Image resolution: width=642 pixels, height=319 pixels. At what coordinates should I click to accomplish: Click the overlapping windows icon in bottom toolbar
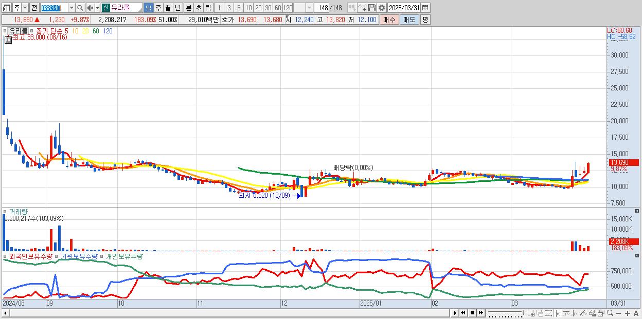(540, 313)
